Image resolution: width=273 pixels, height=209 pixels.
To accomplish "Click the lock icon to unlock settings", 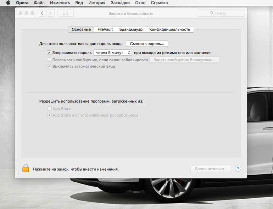I will click(26, 168).
